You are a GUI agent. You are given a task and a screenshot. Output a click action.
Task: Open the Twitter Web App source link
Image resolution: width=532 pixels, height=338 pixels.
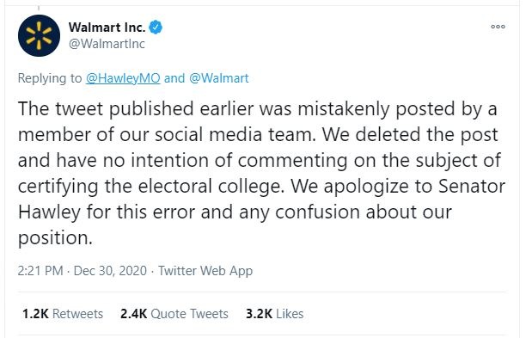click(205, 270)
